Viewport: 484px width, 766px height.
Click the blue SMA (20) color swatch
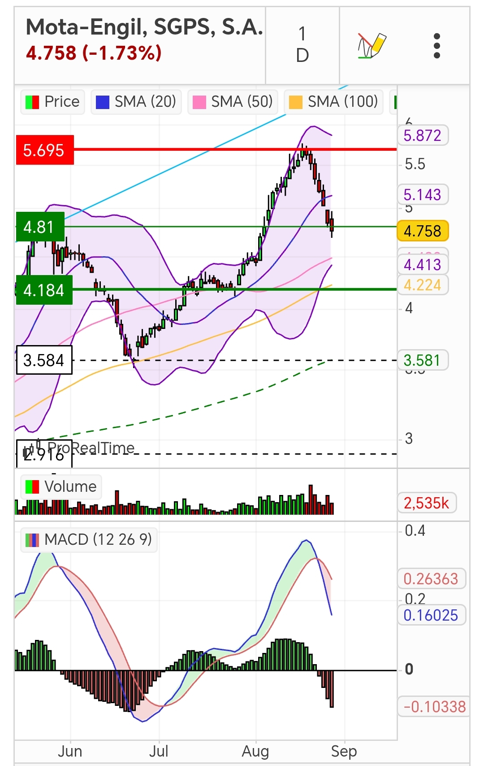[x=103, y=102]
